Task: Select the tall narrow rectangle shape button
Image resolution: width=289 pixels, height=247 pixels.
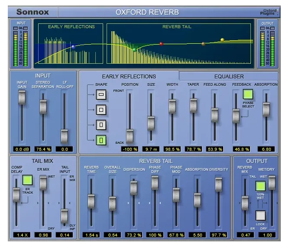Action: pos(101,125)
